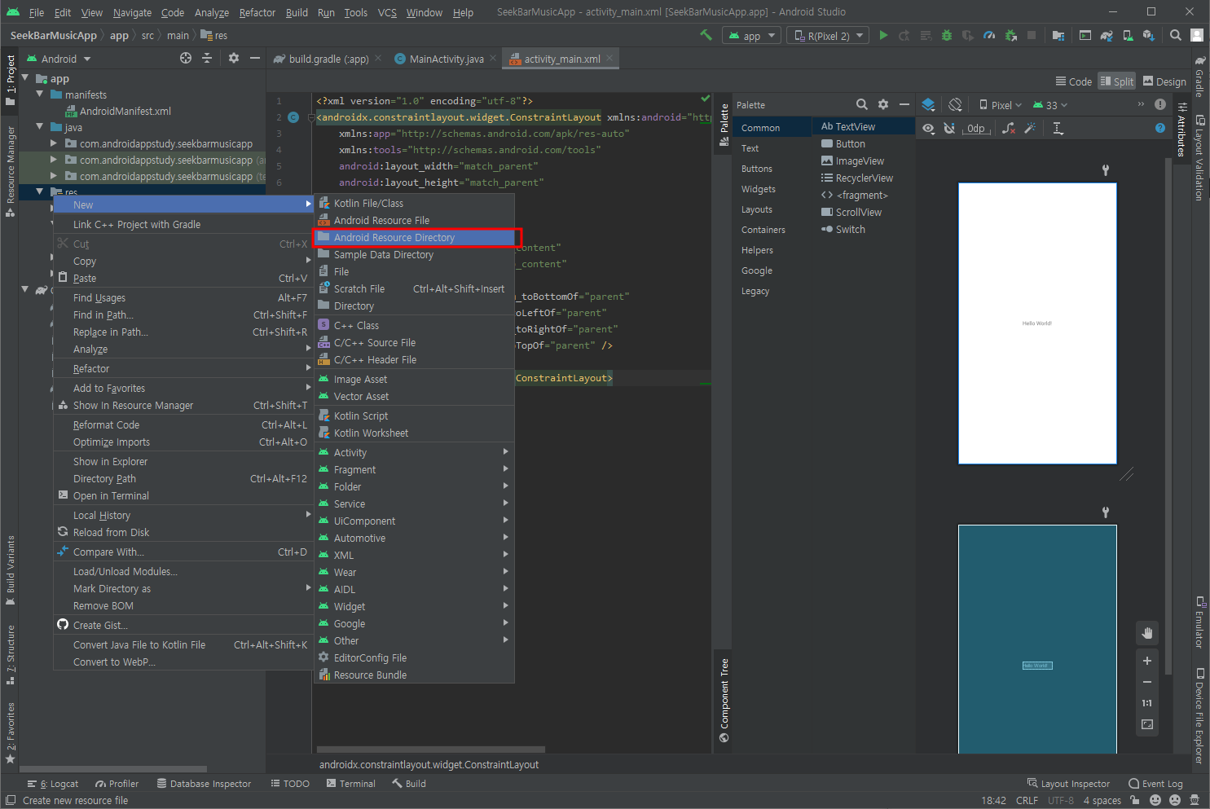Open the Refactor menu in the menu bar

pos(257,12)
